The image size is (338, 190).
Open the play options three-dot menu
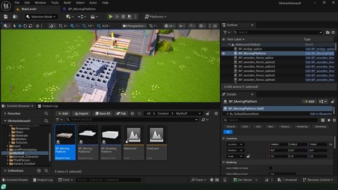pos(136,16)
